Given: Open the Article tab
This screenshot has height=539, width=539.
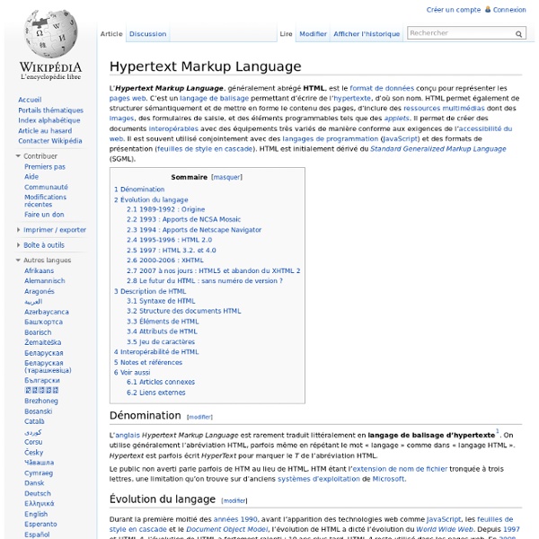Looking at the screenshot, I should pyautogui.click(x=111, y=34).
